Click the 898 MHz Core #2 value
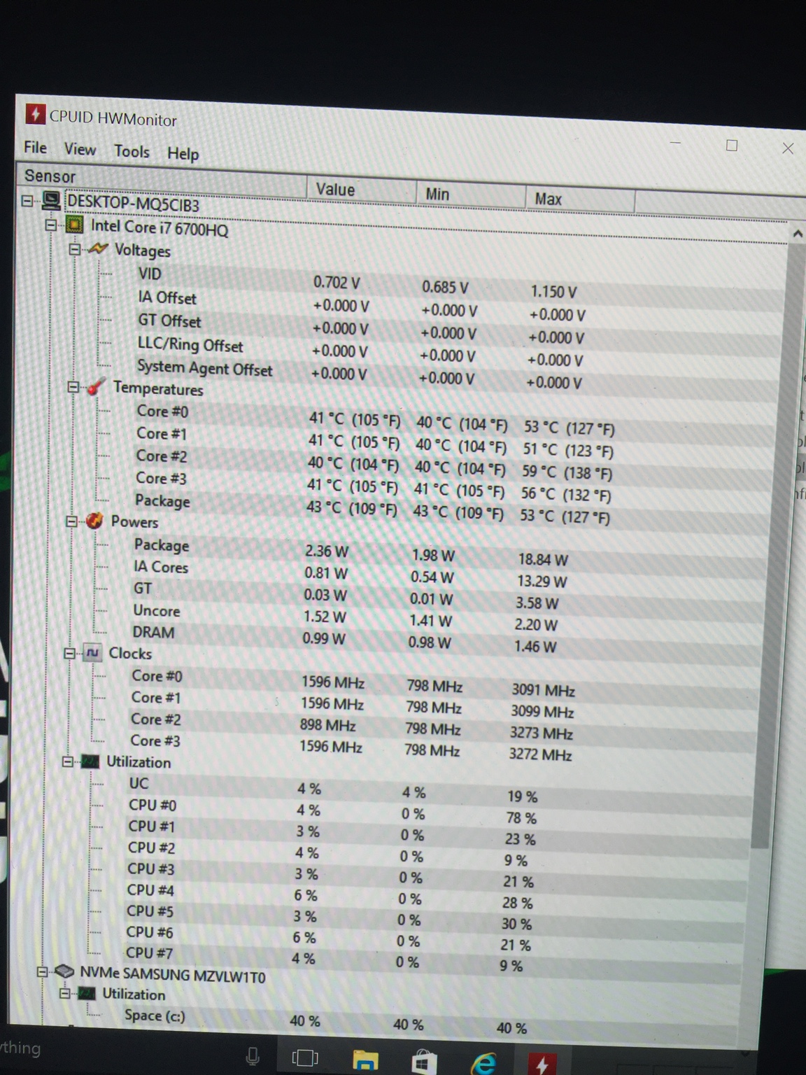The height and width of the screenshot is (1075, 806). click(327, 725)
